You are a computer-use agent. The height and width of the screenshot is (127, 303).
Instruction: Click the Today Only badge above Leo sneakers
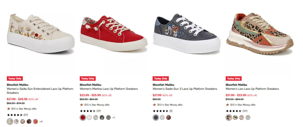click(x=234, y=78)
